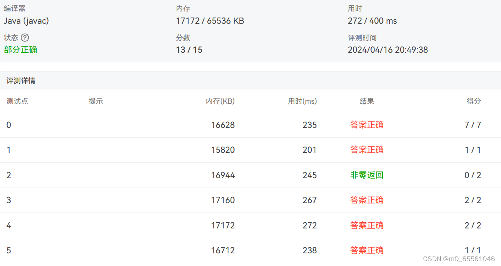Open result details for 答案正确 on test point 0
Viewport: 501px width, 266px height.
(367, 125)
